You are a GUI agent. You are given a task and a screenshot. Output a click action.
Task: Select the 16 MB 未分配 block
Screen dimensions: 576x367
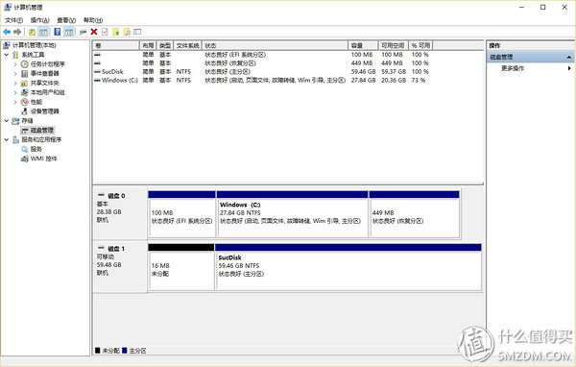[x=181, y=267]
